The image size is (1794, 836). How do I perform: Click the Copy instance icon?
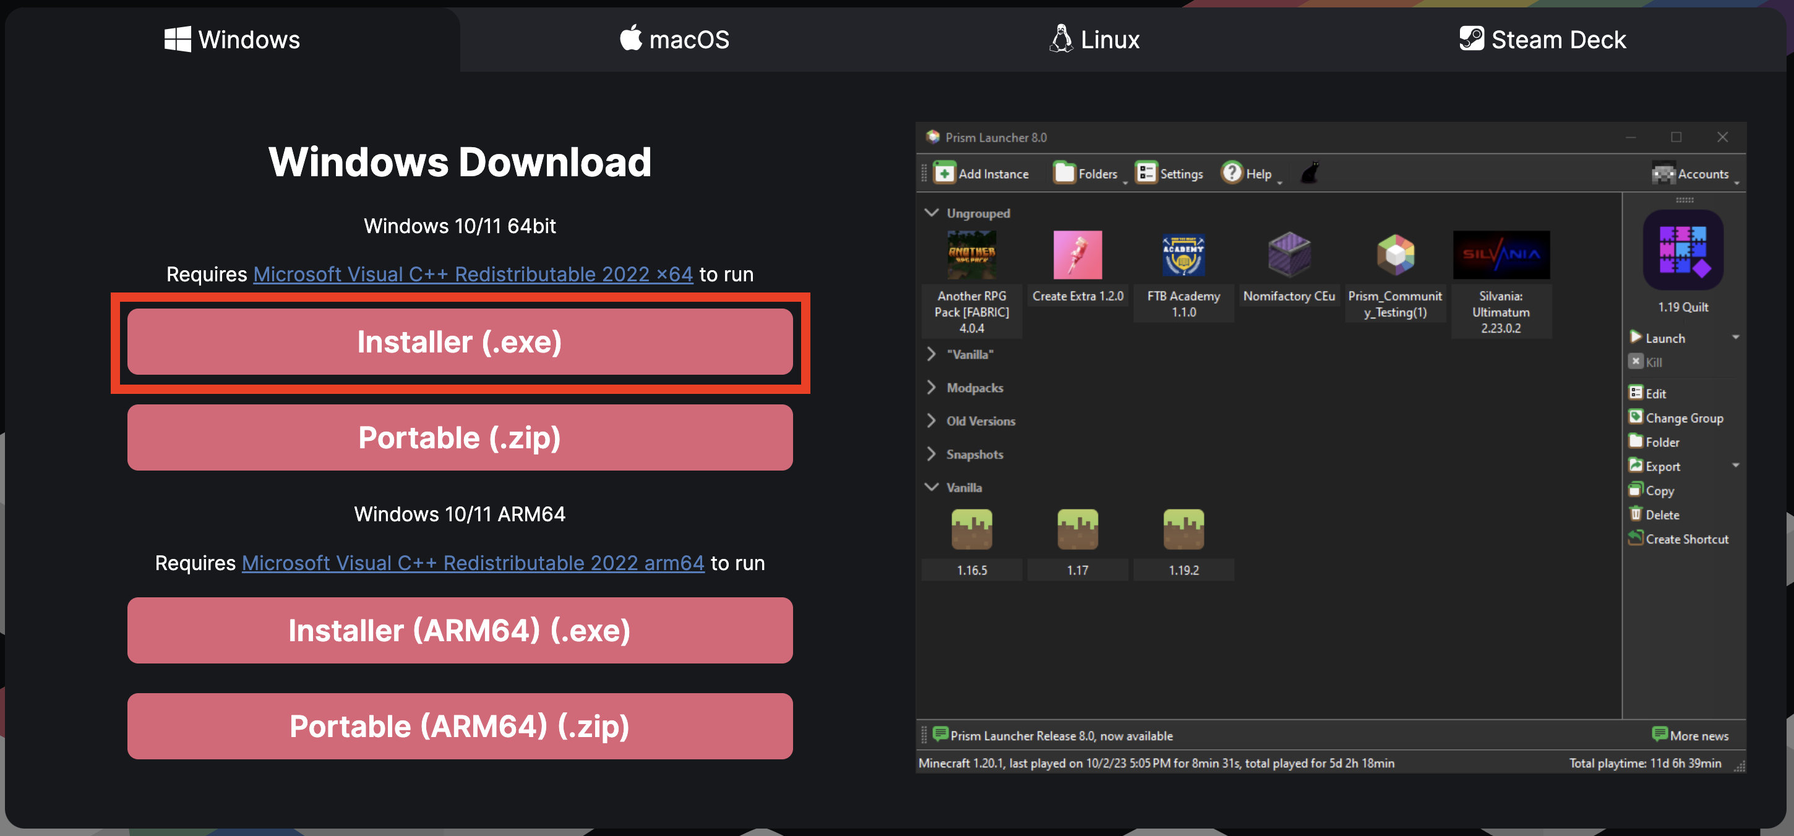[x=1635, y=489]
